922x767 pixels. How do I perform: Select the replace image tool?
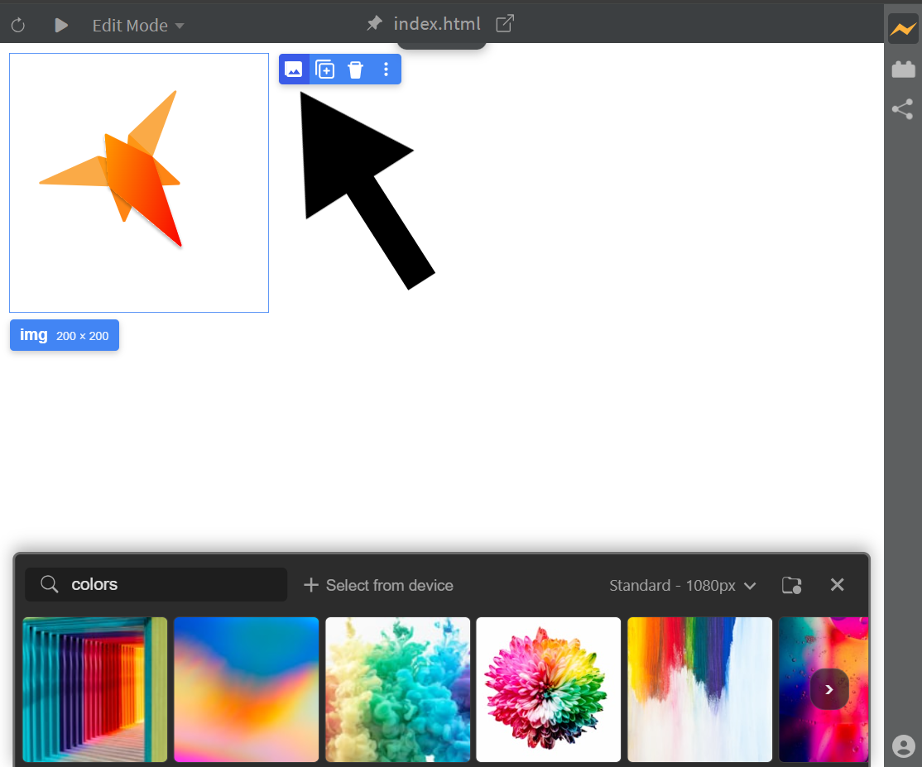tap(294, 70)
